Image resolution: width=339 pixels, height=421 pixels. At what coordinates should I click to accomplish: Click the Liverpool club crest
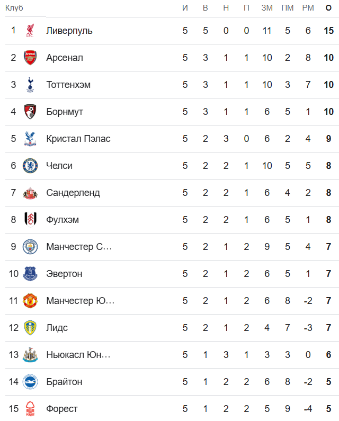30,31
